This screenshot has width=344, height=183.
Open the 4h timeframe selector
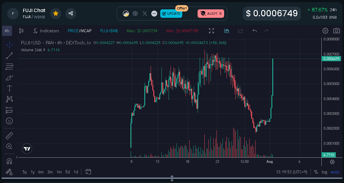tap(7, 31)
